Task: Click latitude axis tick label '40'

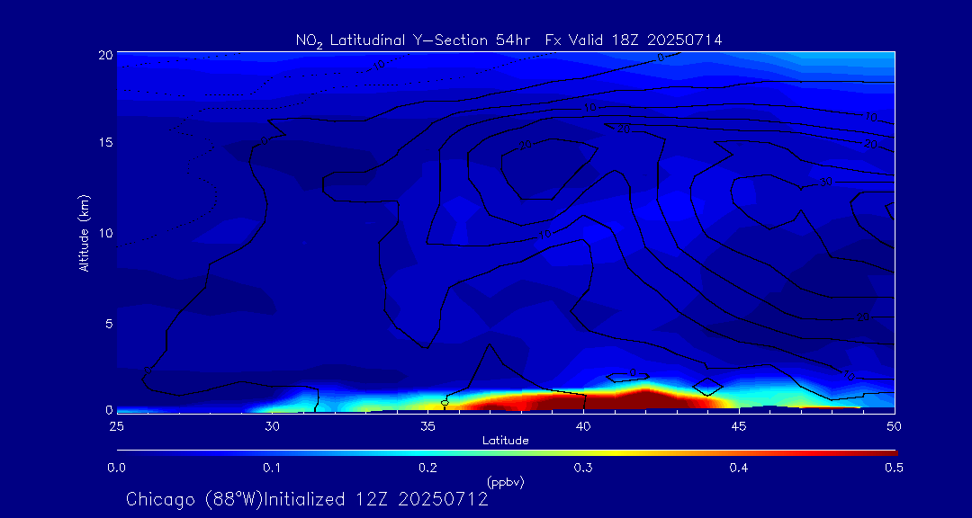Action: tap(583, 426)
